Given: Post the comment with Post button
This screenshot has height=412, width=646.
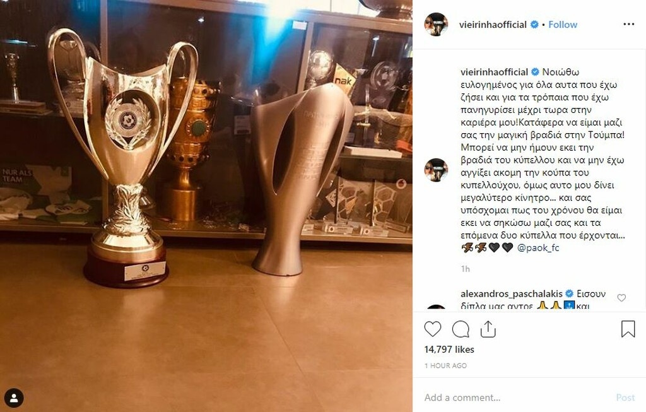Looking at the screenshot, I should (x=625, y=397).
